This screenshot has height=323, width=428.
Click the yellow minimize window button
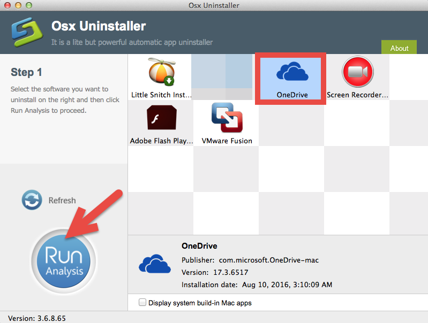[x=18, y=5]
